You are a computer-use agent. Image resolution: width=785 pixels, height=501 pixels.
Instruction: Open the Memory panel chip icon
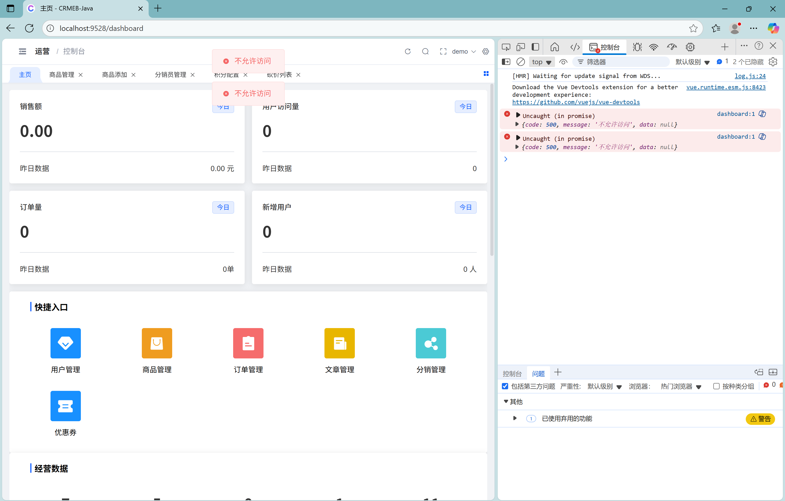690,47
